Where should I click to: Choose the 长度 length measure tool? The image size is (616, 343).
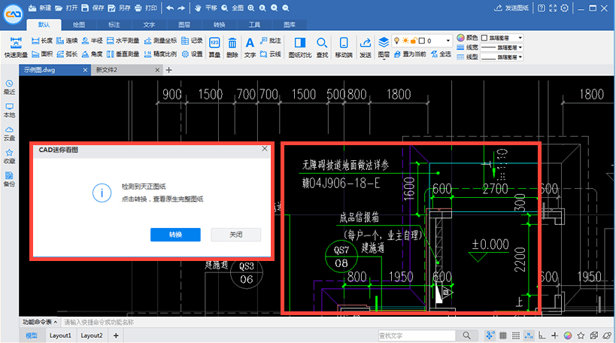tap(41, 41)
